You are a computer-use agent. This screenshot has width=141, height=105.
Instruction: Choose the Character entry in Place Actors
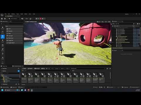click(14, 31)
